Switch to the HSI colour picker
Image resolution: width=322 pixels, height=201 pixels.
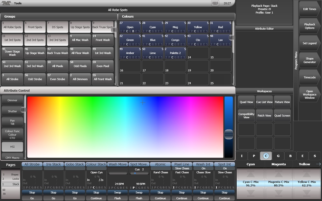click(x=12, y=147)
